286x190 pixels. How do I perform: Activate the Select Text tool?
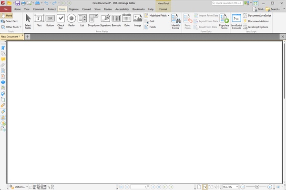tap(9, 21)
